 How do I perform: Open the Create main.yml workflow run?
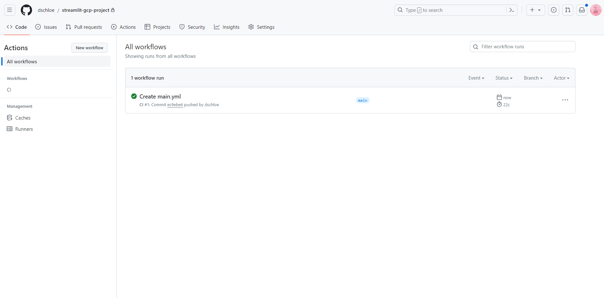pyautogui.click(x=160, y=96)
